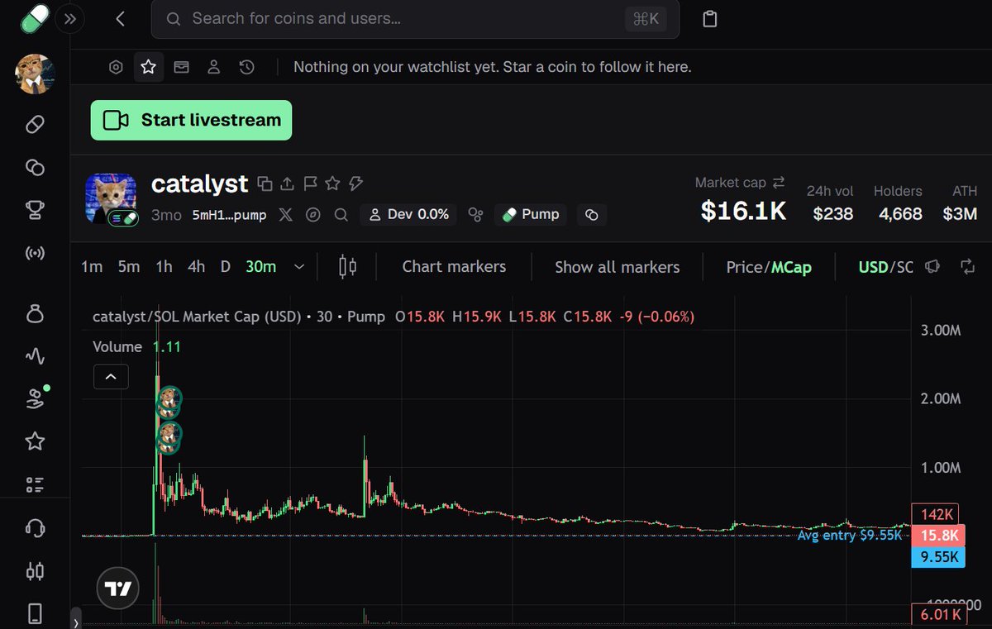Select the history clock tab in watchlist bar
Viewport: 992px width, 629px height.
coord(246,67)
